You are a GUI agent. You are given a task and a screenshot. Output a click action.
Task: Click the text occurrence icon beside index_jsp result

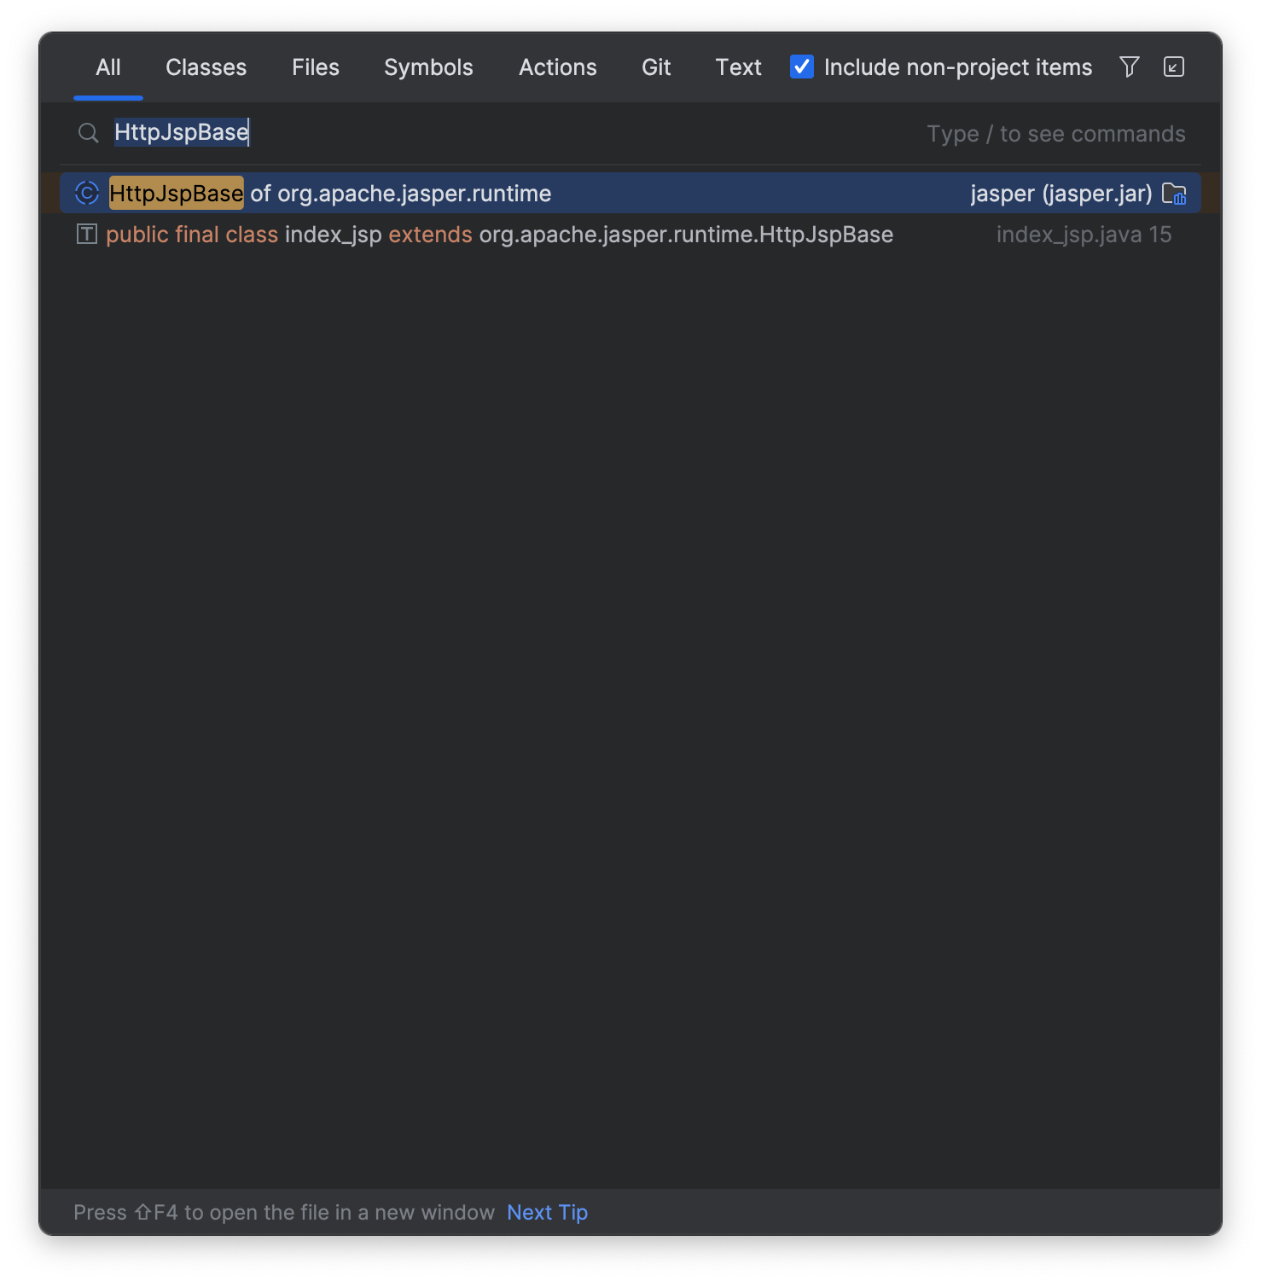[x=86, y=234]
